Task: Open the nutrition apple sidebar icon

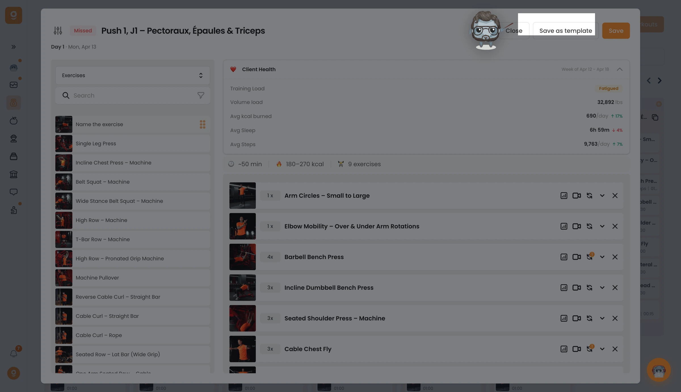Action: [x=14, y=121]
